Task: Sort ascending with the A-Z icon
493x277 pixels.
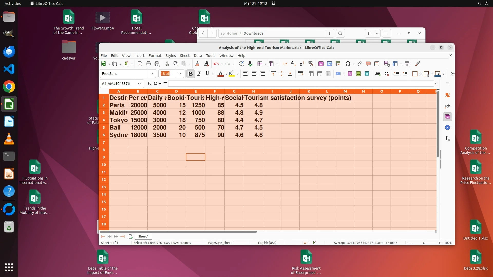Action: pos(293,64)
